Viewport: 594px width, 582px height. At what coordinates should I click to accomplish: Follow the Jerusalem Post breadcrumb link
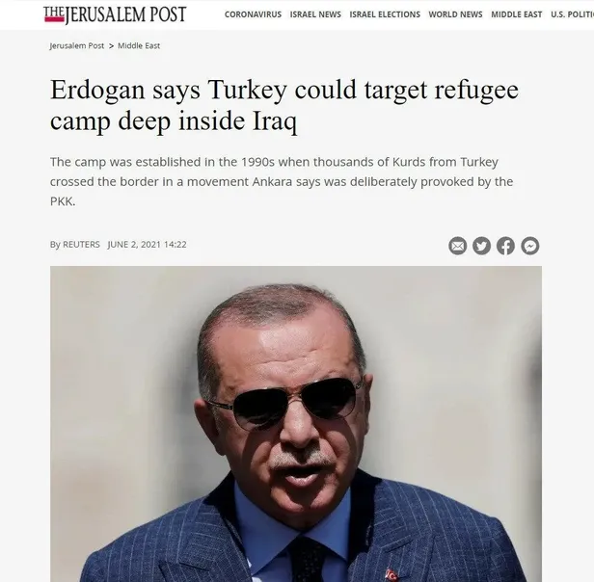(x=76, y=46)
